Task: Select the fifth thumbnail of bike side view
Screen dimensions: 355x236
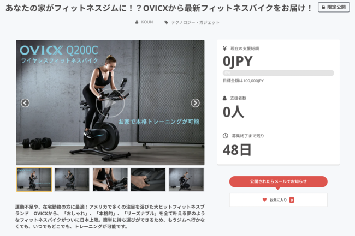Action: click(186, 180)
